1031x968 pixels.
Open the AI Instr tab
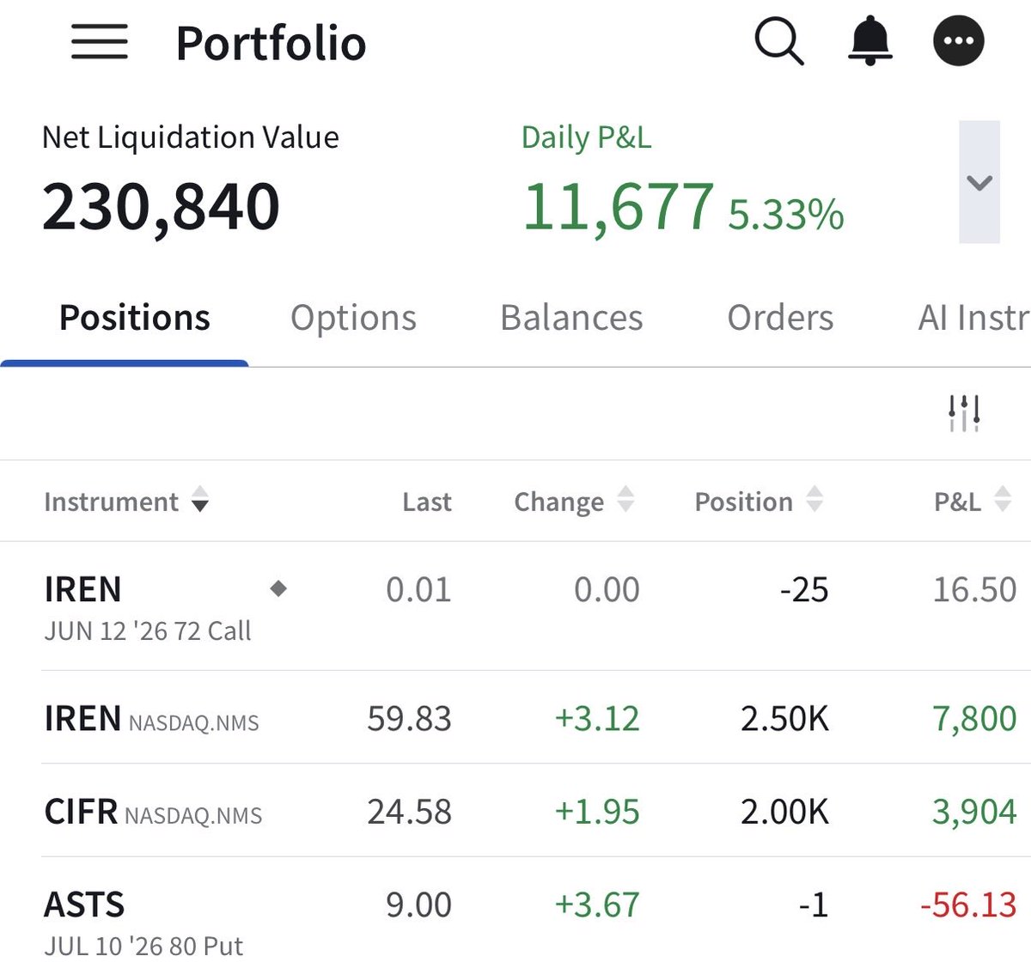coord(974,318)
